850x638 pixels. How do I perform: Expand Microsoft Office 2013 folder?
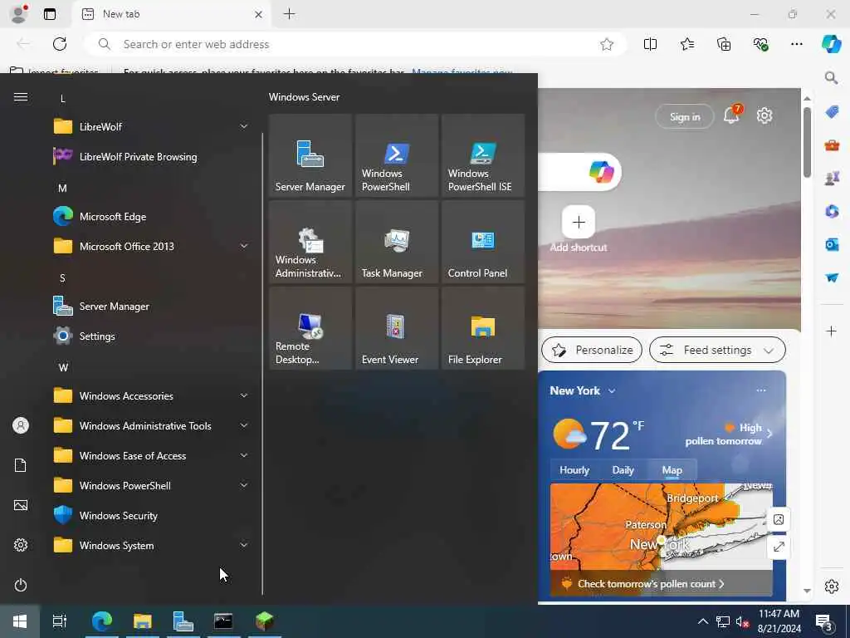coord(244,246)
